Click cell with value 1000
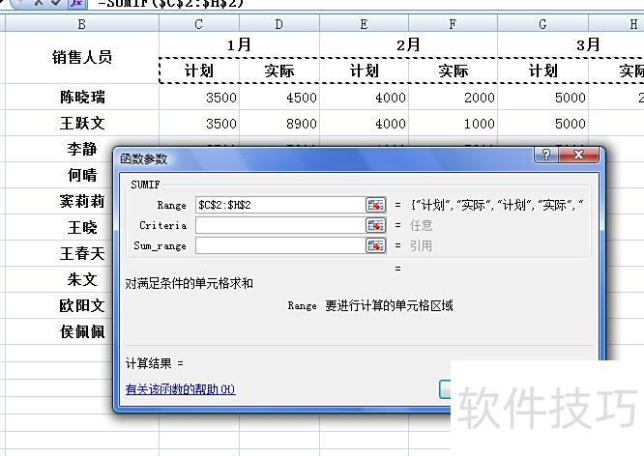 pyautogui.click(x=453, y=123)
